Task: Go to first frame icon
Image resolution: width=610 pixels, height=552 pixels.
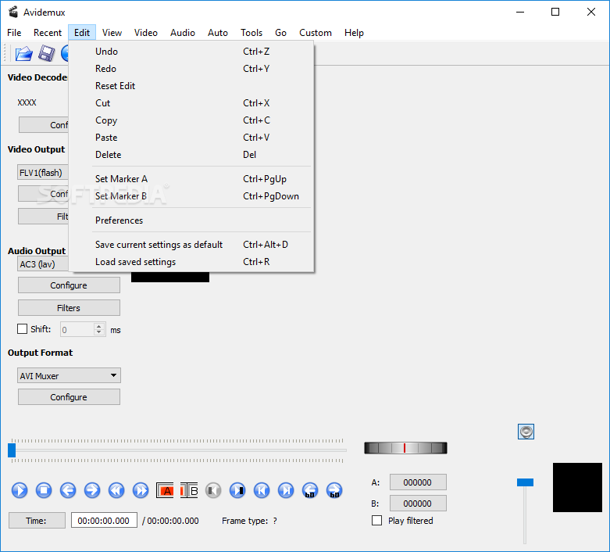Action: [x=262, y=490]
